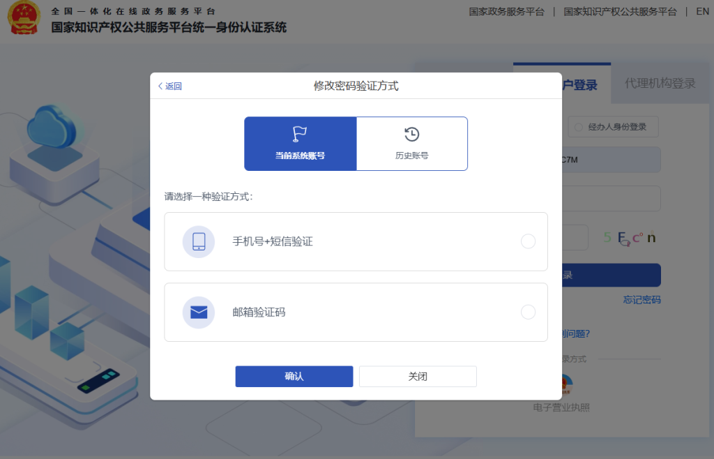The width and height of the screenshot is (714, 459).
Task: Click the history clock icon for 历史账号
Action: 411,134
